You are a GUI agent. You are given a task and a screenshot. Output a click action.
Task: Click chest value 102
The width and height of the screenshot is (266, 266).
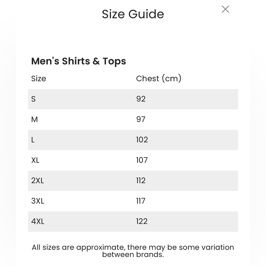[x=142, y=140]
